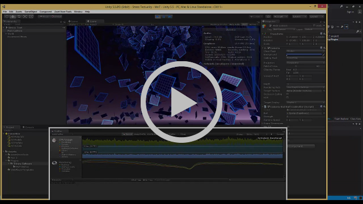Toggle the Main Camera active checkbox
Viewport: 363px width, 204px height.
tap(270, 25)
